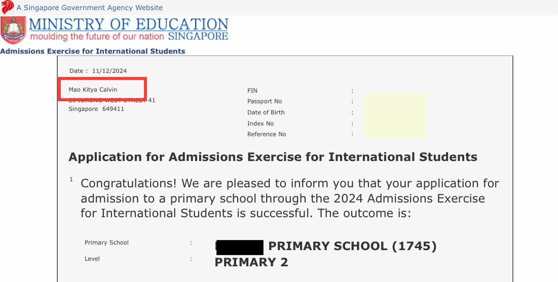Image resolution: width=558 pixels, height=282 pixels.
Task: Click the Singapore lion head icon
Action: point(8,7)
